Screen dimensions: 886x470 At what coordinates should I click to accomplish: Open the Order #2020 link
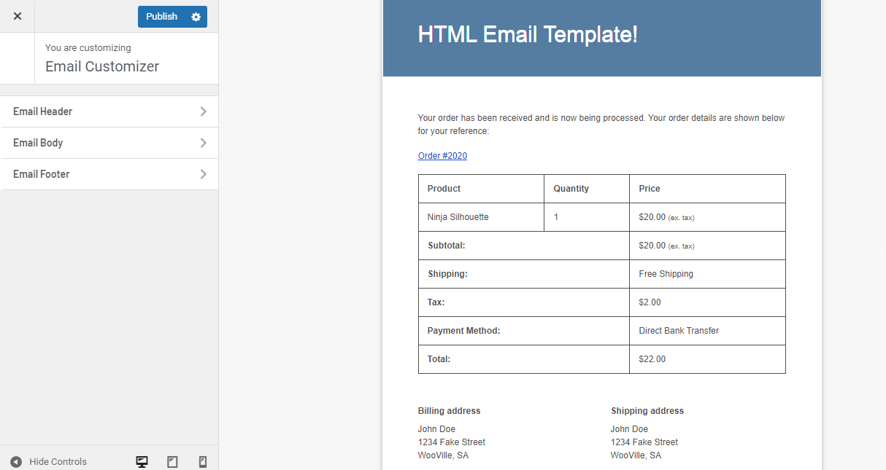[442, 156]
